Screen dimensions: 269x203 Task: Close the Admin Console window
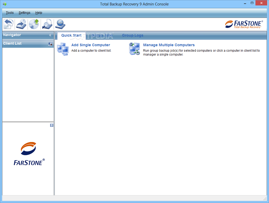(261, 3)
